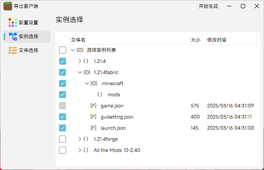The width and height of the screenshot is (264, 170).
Task: Click the Minecraft grass block app icon
Action: point(8,6)
